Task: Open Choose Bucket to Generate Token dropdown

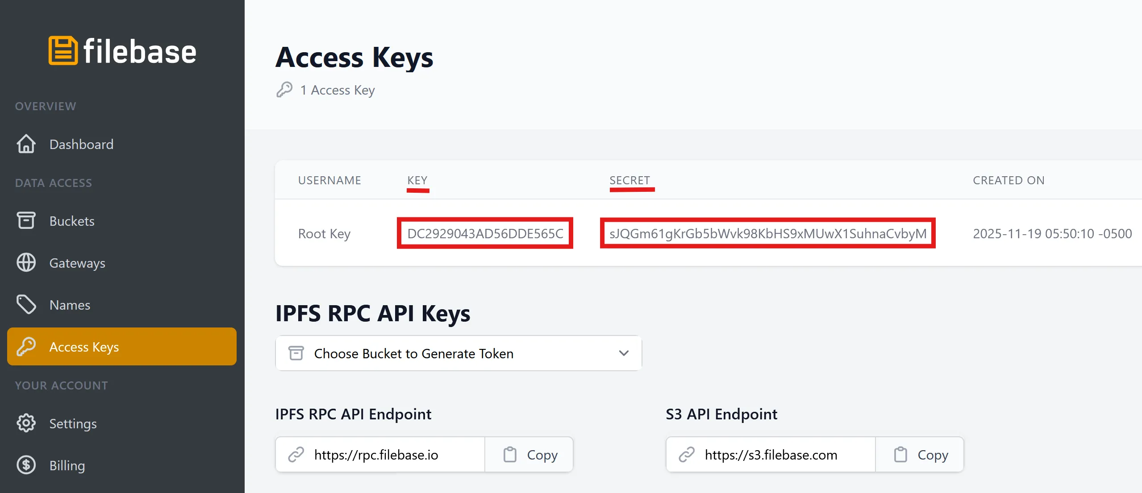Action: [x=458, y=353]
